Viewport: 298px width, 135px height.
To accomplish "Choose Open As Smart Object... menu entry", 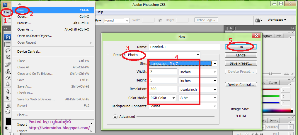I will (x=53, y=36).
